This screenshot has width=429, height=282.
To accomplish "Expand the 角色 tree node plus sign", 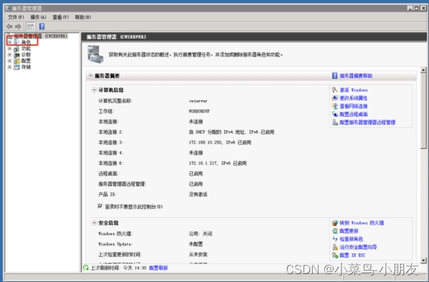I will pyautogui.click(x=9, y=42).
